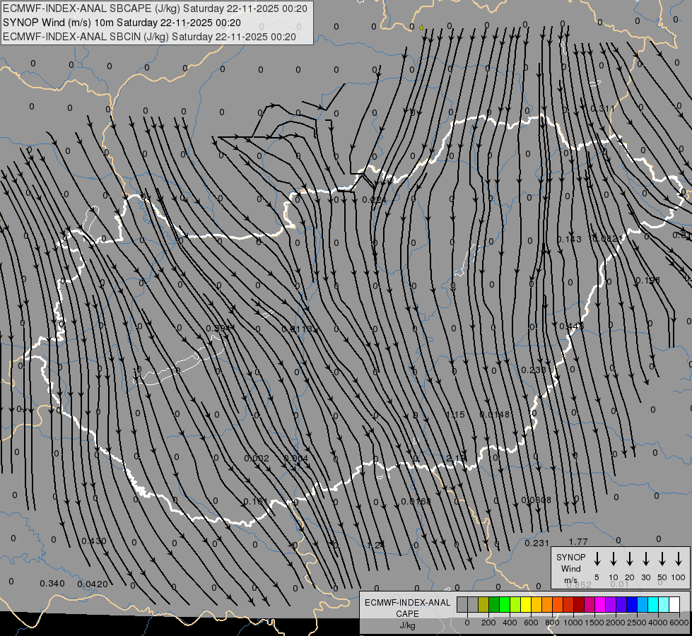The height and width of the screenshot is (636, 692).
Task: Click the 0.430 value on the map
Action: coord(94,541)
